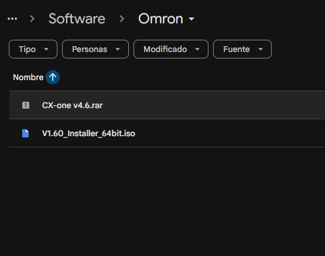Click the blue file icon beside V1.60 installer
The width and height of the screenshot is (325, 256).
pos(26,133)
